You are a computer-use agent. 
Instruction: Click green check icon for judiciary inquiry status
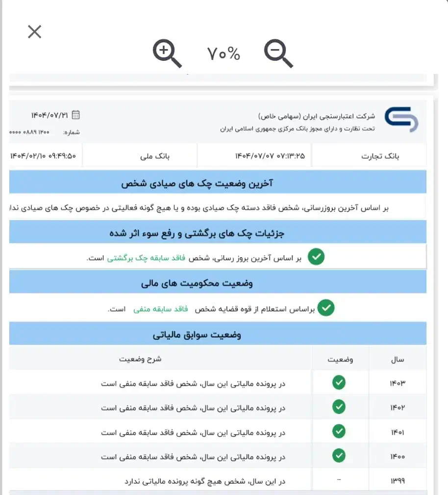click(325, 308)
